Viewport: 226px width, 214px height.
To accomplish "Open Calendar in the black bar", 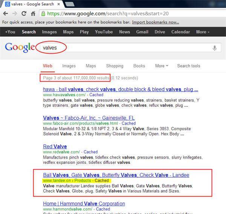I will pos(180,32).
